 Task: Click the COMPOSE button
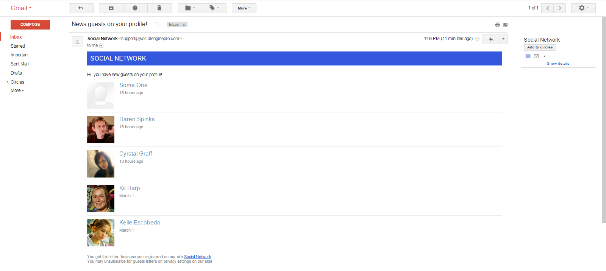30,25
